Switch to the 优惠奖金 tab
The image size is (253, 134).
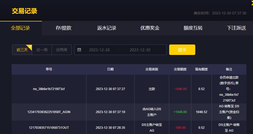point(150,28)
